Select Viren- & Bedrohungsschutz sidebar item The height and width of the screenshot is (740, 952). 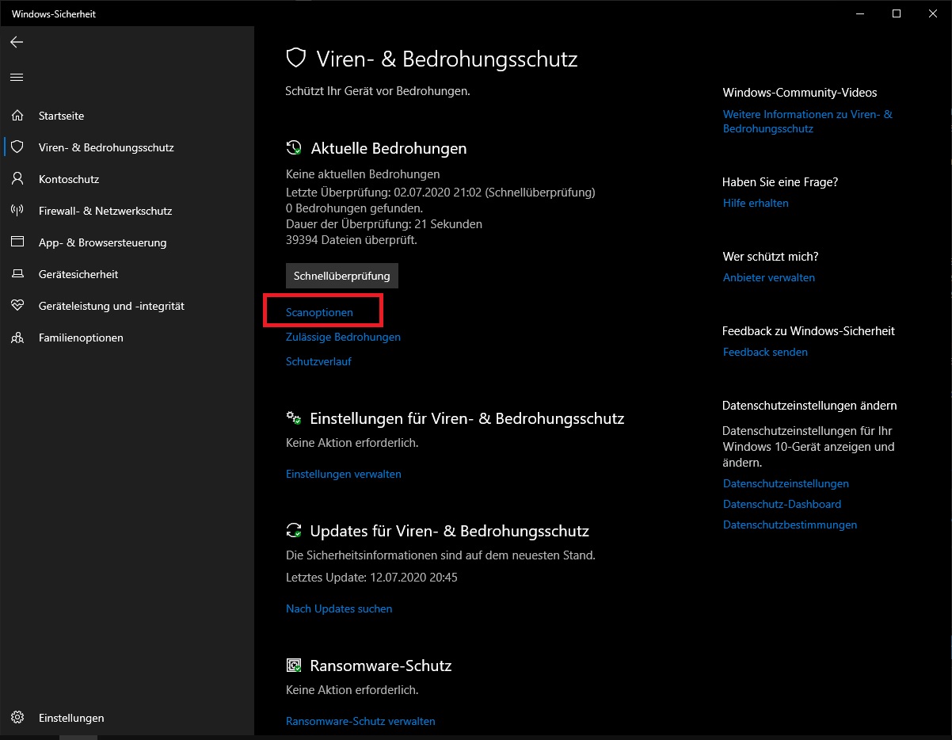tap(127, 147)
